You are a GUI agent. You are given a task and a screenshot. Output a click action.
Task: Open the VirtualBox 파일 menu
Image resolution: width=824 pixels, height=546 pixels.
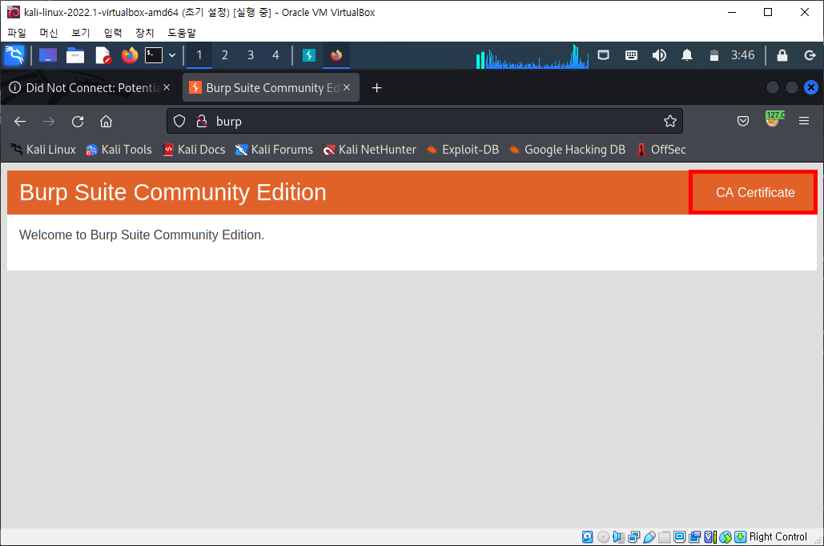17,33
